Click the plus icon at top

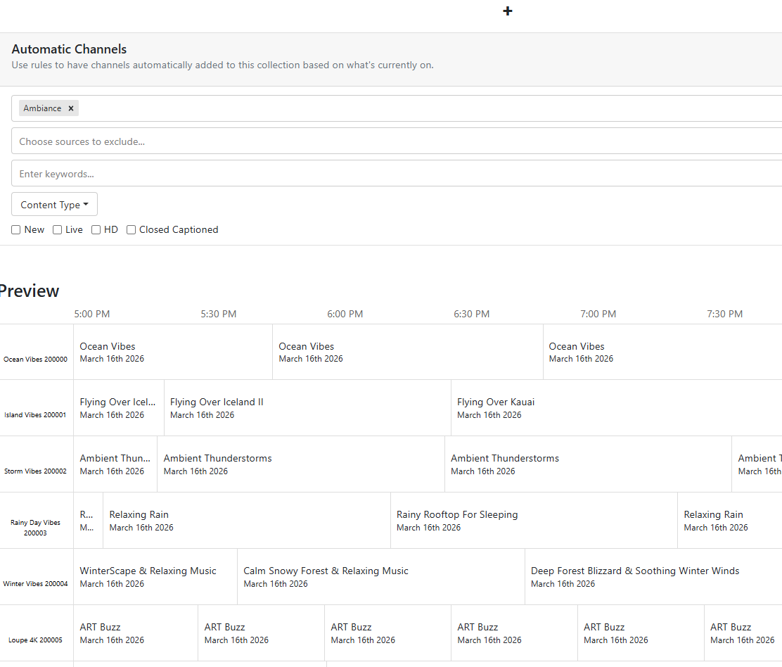pyautogui.click(x=508, y=11)
